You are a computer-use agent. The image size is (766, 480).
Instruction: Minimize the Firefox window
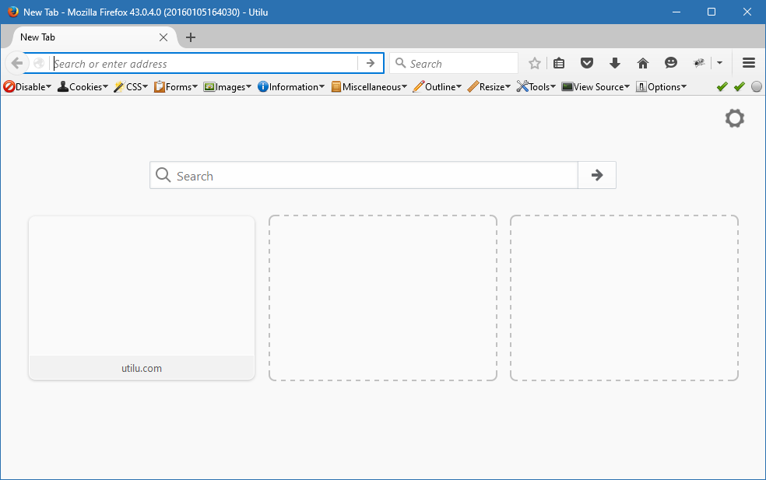point(676,12)
